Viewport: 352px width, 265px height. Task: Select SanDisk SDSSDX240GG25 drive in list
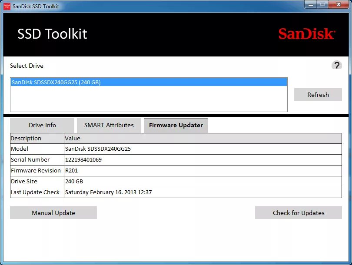pos(149,83)
